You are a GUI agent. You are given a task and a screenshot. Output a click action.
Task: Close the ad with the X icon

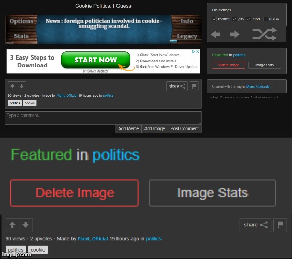[198, 52]
